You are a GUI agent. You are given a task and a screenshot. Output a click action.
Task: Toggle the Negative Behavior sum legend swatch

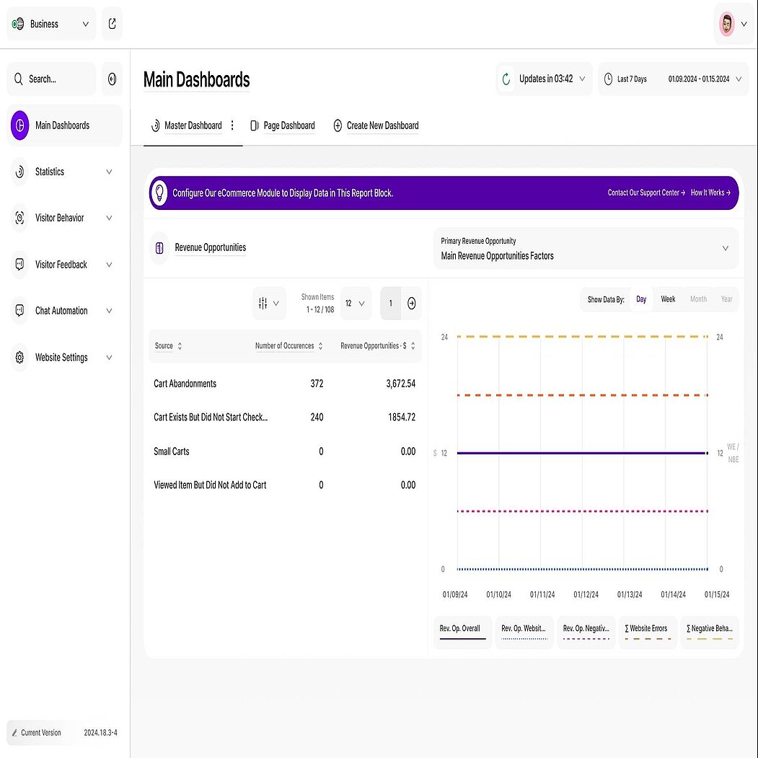(710, 632)
